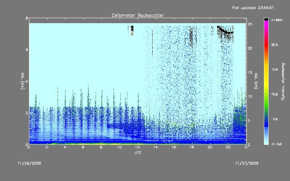
Task: Click the '>=25.0' colorbar max label
Action: pyautogui.click(x=277, y=20)
